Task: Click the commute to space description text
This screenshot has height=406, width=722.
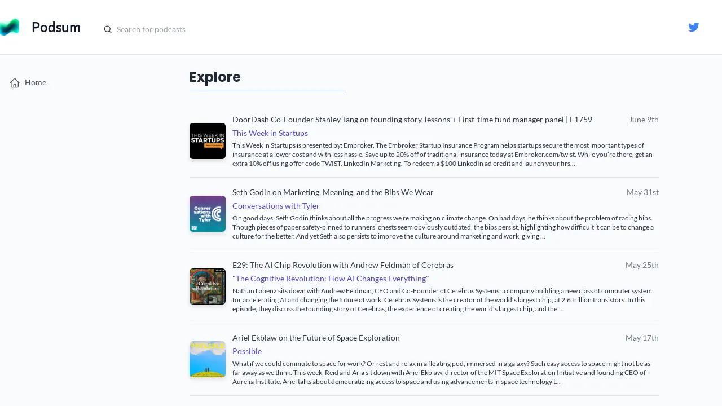Action: (442, 373)
